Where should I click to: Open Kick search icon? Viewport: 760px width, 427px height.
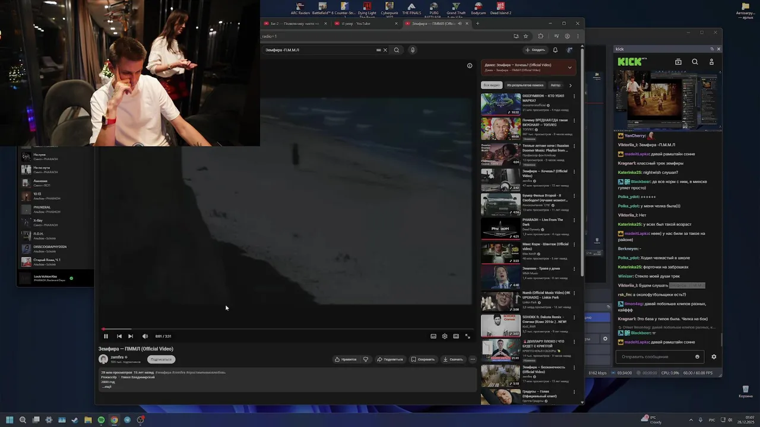[695, 62]
